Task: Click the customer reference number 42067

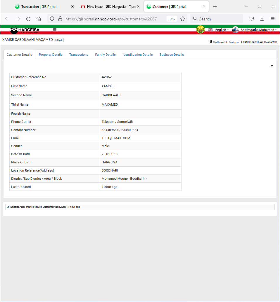Action: coord(106,77)
